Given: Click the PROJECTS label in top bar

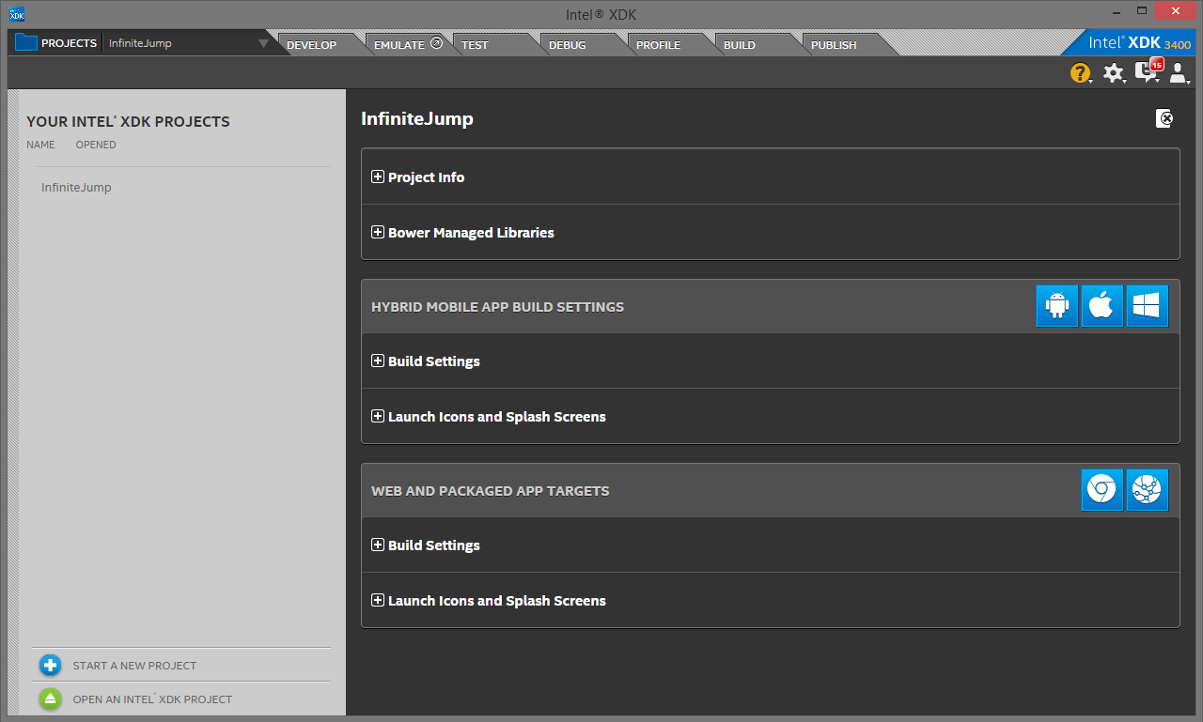Looking at the screenshot, I should pos(69,43).
